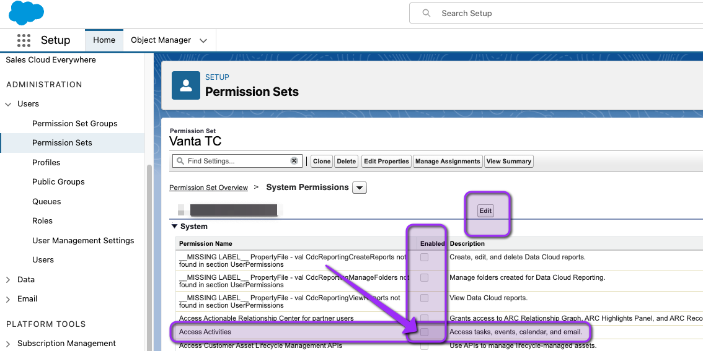
Task: Click the magnifier in Find Settings
Action: pos(180,161)
